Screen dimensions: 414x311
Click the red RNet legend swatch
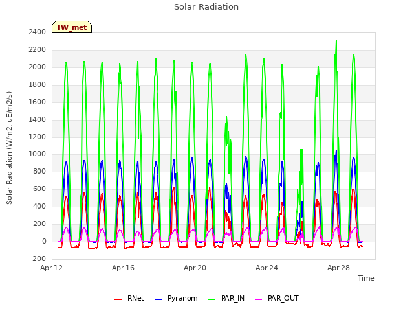pos(118,299)
